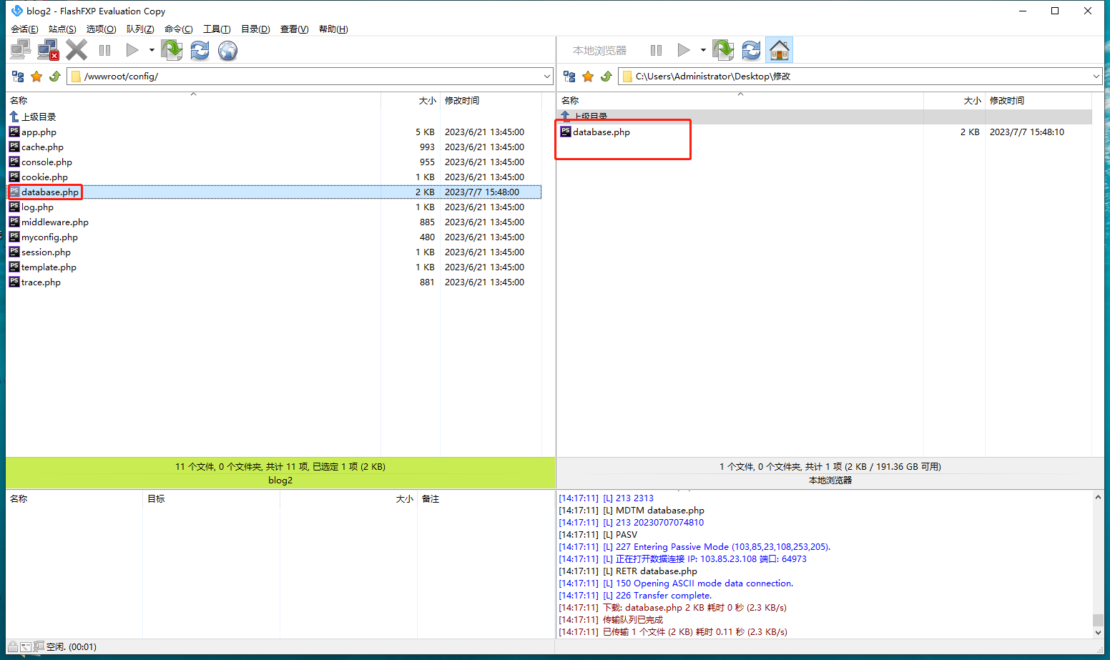The width and height of the screenshot is (1110, 660).
Task: Sort local list by 修改时间 column
Action: click(x=1038, y=100)
